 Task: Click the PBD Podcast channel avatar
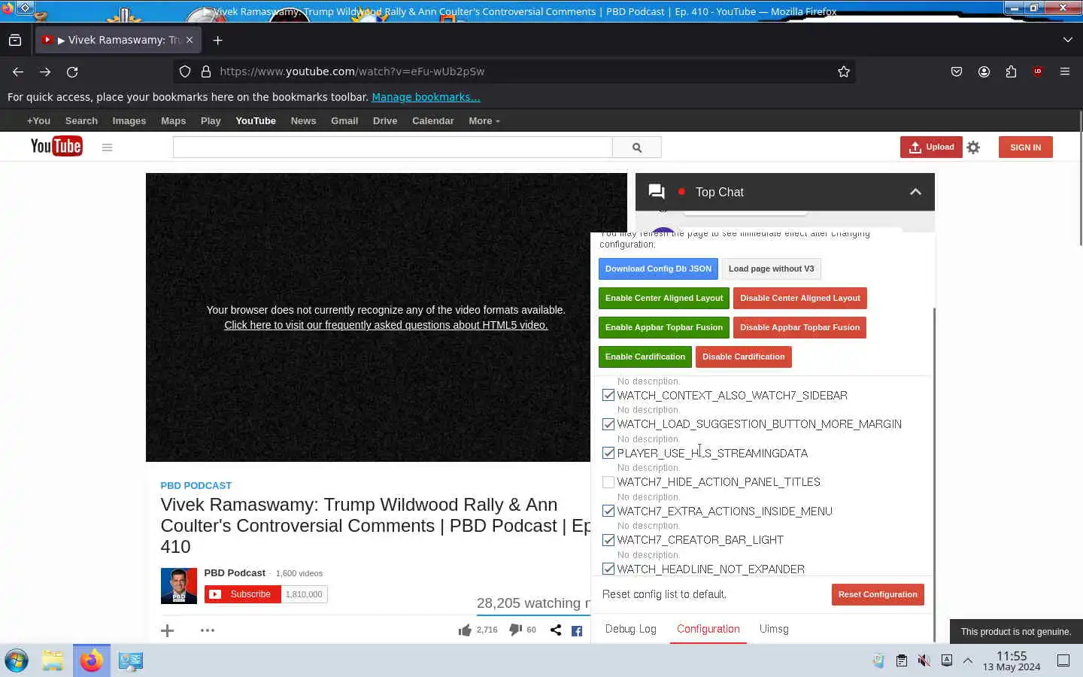[179, 586]
